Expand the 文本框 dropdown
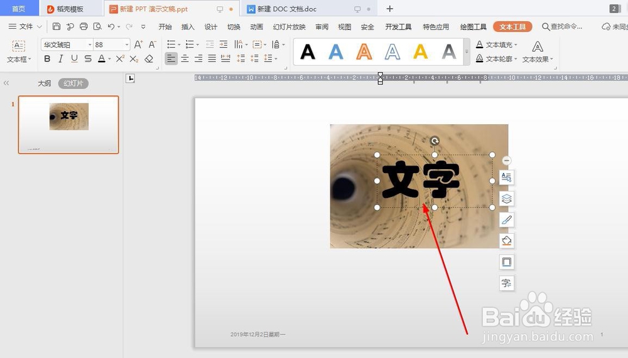This screenshot has width=628, height=358. [x=18, y=59]
